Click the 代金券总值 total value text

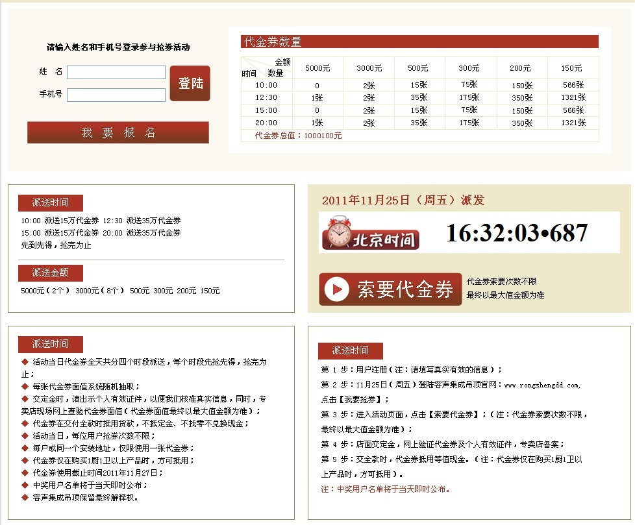tap(298, 136)
